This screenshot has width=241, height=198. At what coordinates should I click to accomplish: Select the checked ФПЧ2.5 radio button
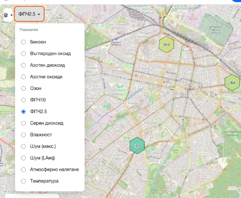pyautogui.click(x=23, y=111)
